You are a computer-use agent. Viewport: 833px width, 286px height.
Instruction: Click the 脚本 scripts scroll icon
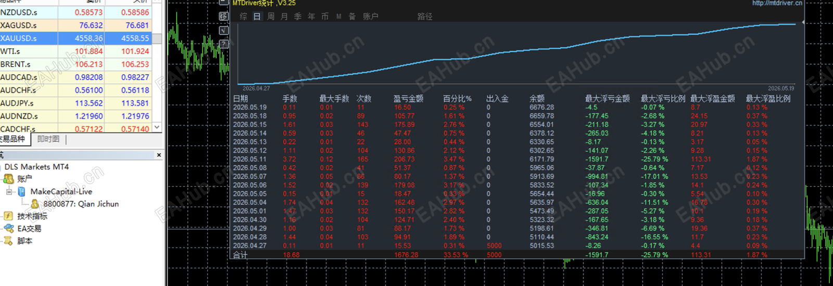[x=8, y=241]
